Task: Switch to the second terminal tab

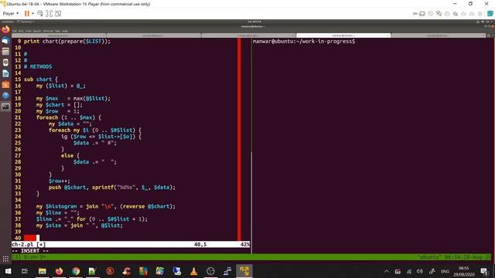Action: pos(154,36)
